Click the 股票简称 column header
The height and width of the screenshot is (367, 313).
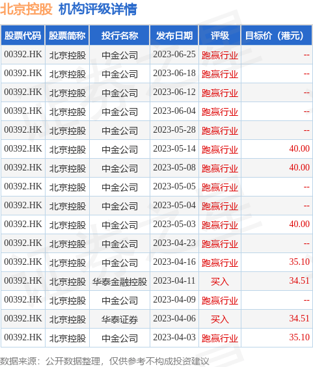click(x=67, y=36)
